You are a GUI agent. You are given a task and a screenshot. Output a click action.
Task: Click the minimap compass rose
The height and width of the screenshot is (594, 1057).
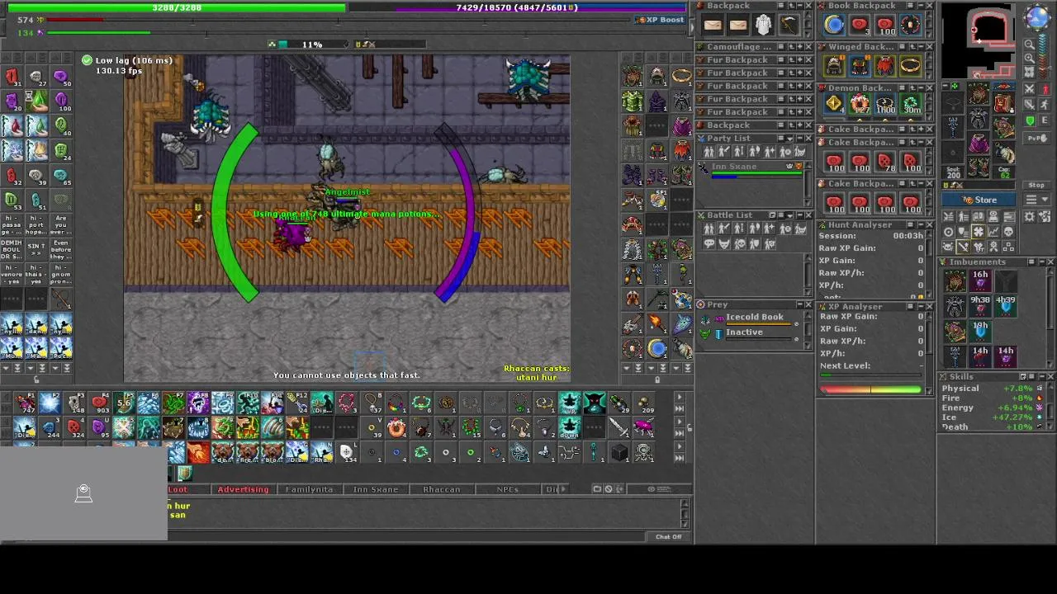[1037, 18]
